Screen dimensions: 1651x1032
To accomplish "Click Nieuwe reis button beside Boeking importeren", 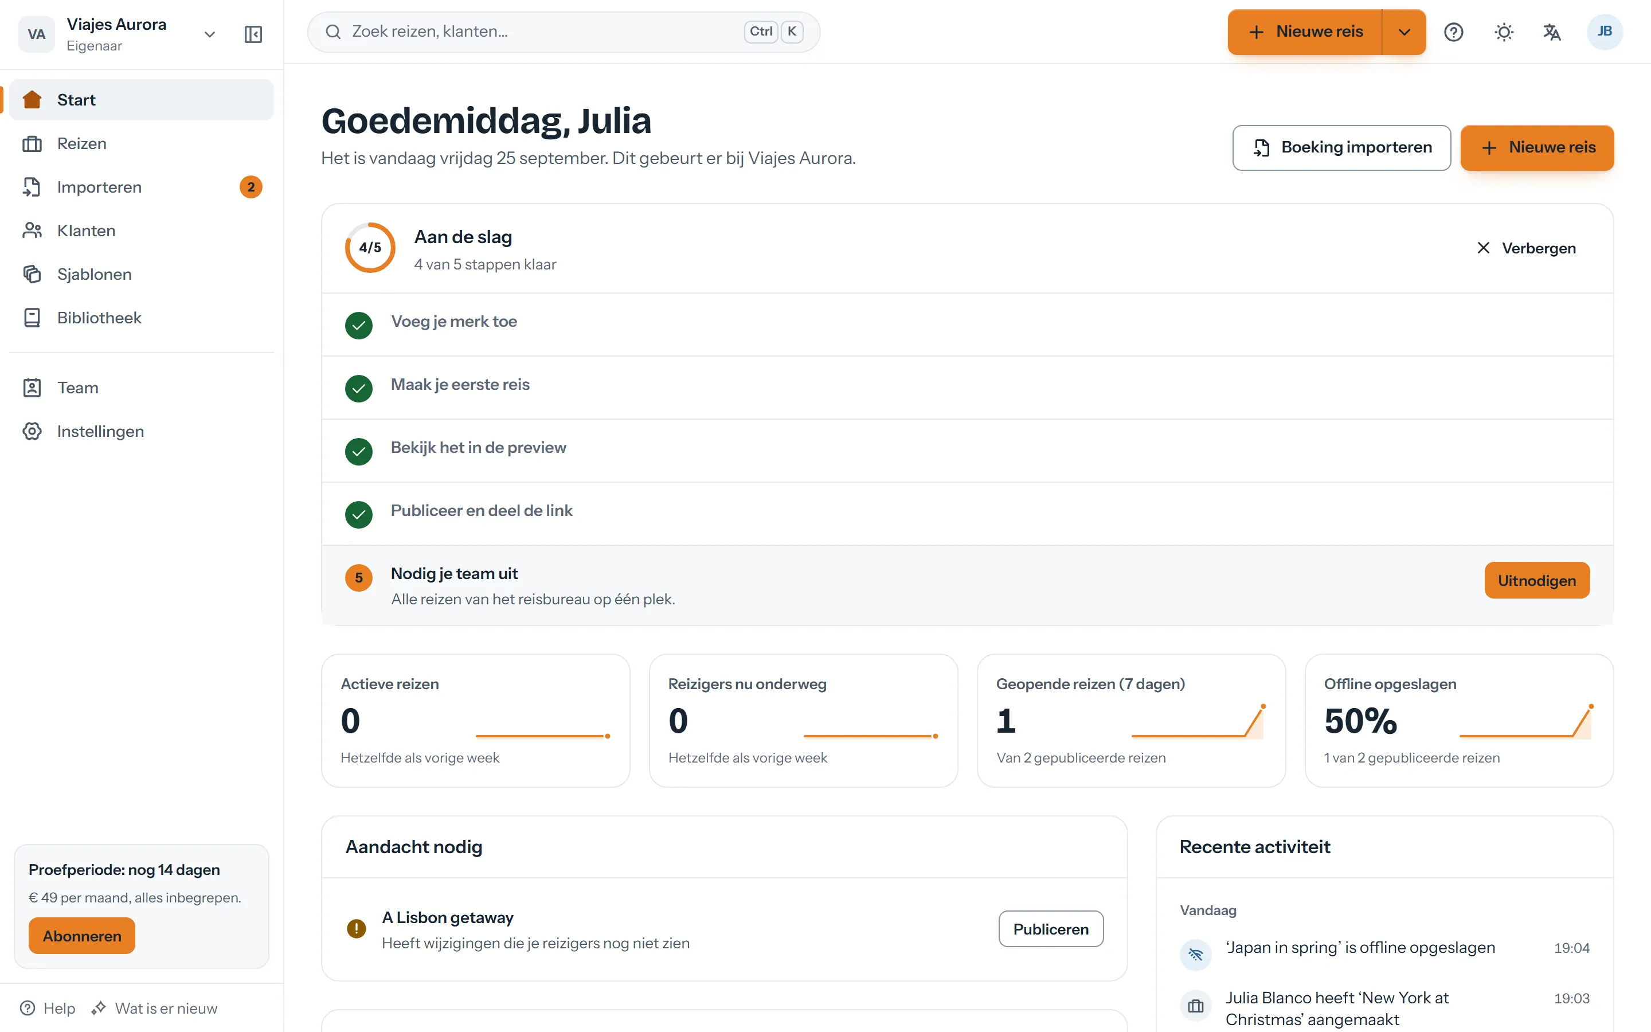I will click(x=1537, y=147).
